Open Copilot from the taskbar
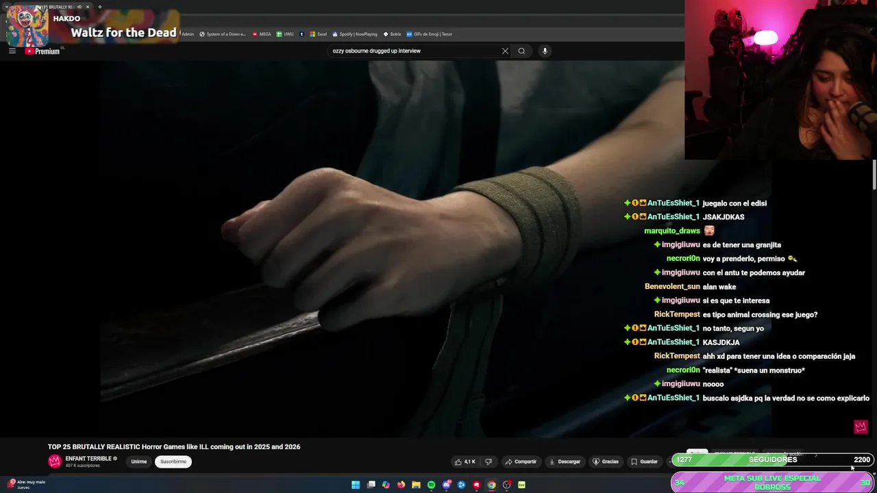Image resolution: width=877 pixels, height=493 pixels. [386, 485]
